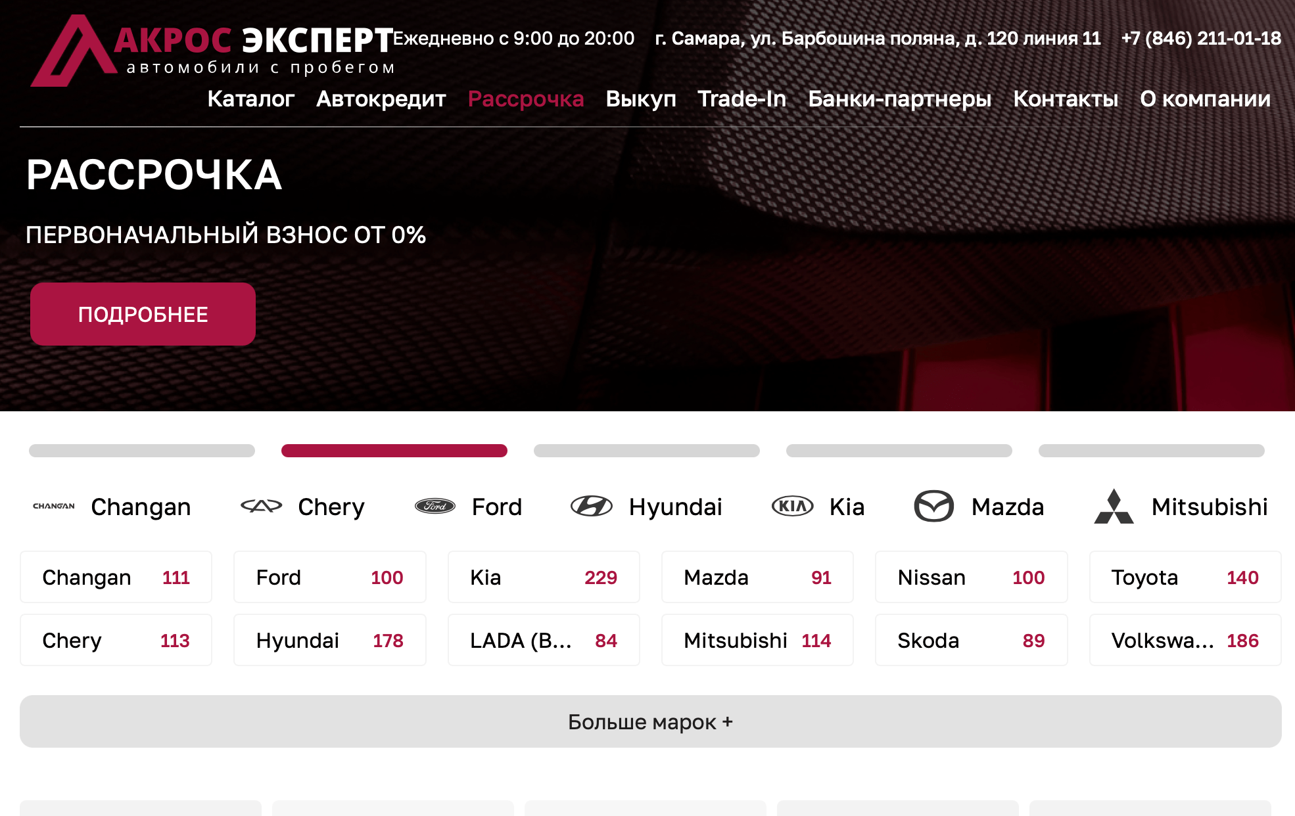1295x816 pixels.
Task: Call the +7 (846) 211-01-18 phone link
Action: point(1202,38)
